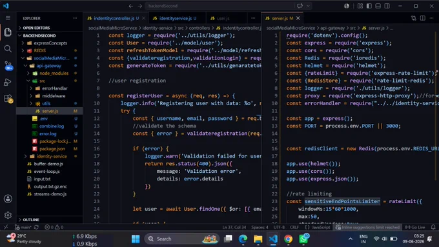Select server.js in the file tree
The image size is (439, 247).
(x=50, y=111)
